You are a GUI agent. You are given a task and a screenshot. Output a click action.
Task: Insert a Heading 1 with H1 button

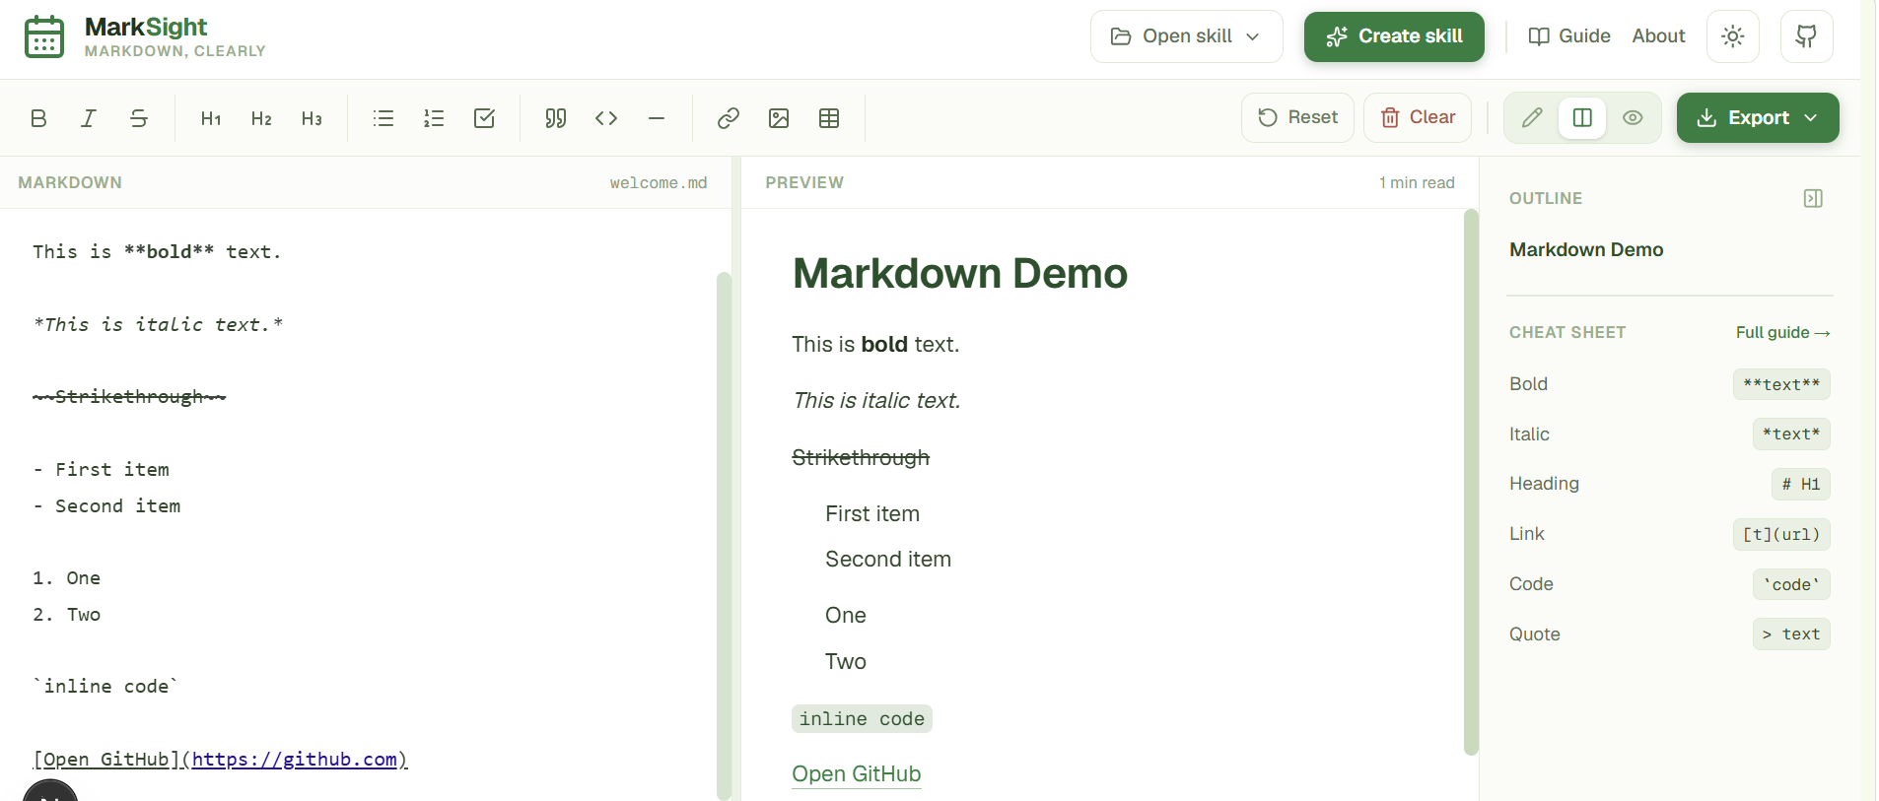point(211,118)
